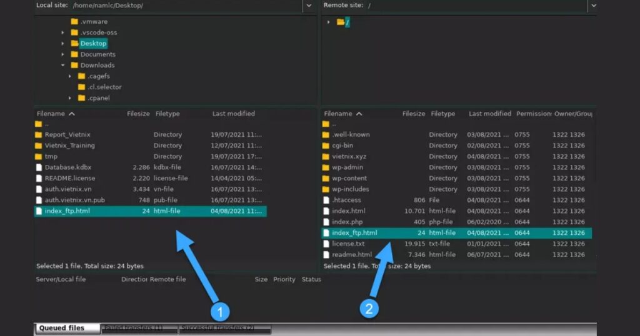Focus the Remote site path field
The width and height of the screenshot is (640, 336).
click(x=476, y=6)
